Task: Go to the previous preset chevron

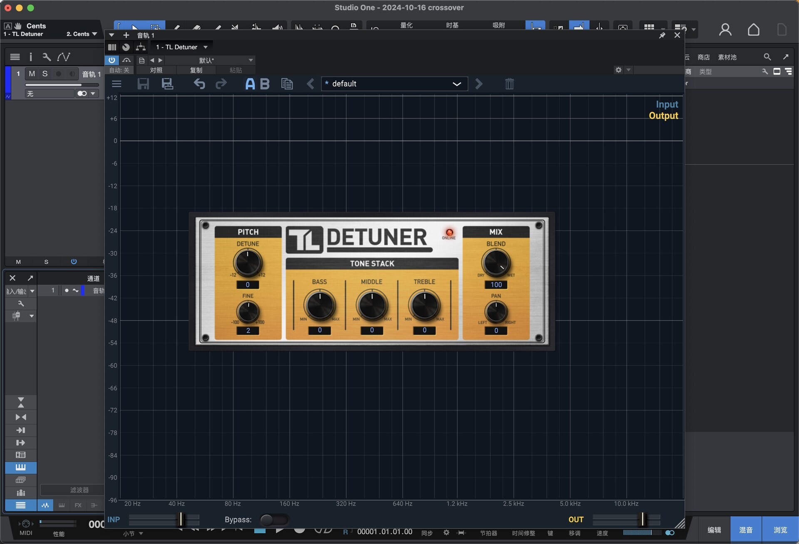Action: 310,84
